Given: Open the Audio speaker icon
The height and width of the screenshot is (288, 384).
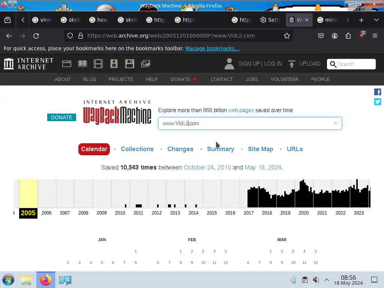Looking at the screenshot, I should [x=114, y=64].
